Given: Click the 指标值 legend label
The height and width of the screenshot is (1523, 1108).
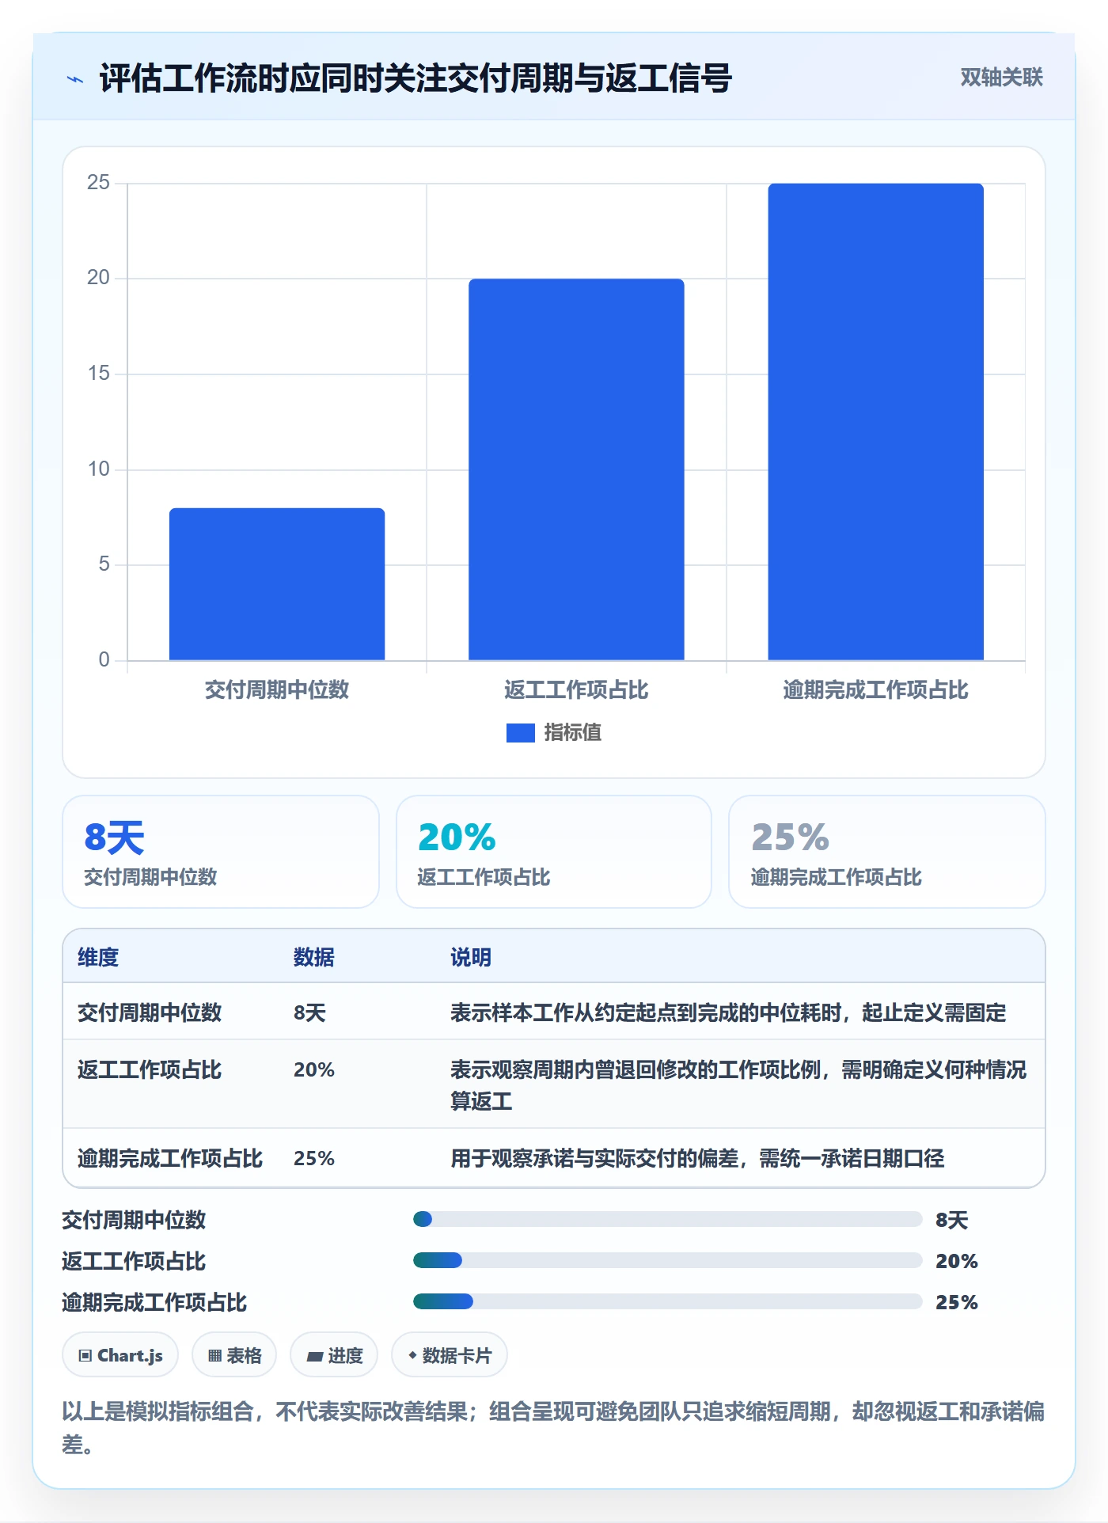Looking at the screenshot, I should 573,733.
